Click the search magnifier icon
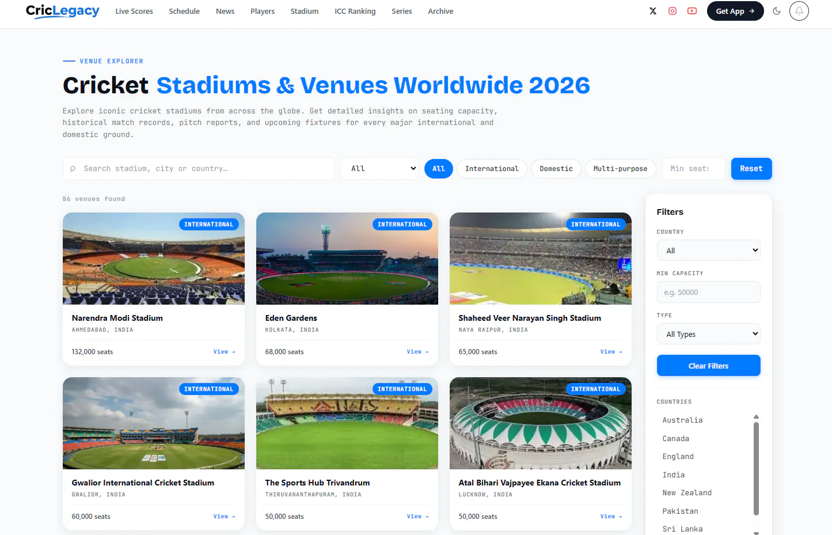 point(73,169)
